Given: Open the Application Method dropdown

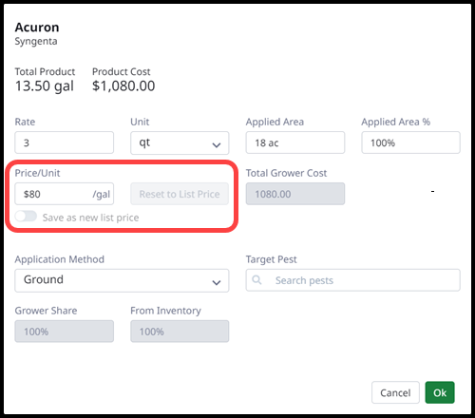Looking at the screenshot, I should point(122,280).
